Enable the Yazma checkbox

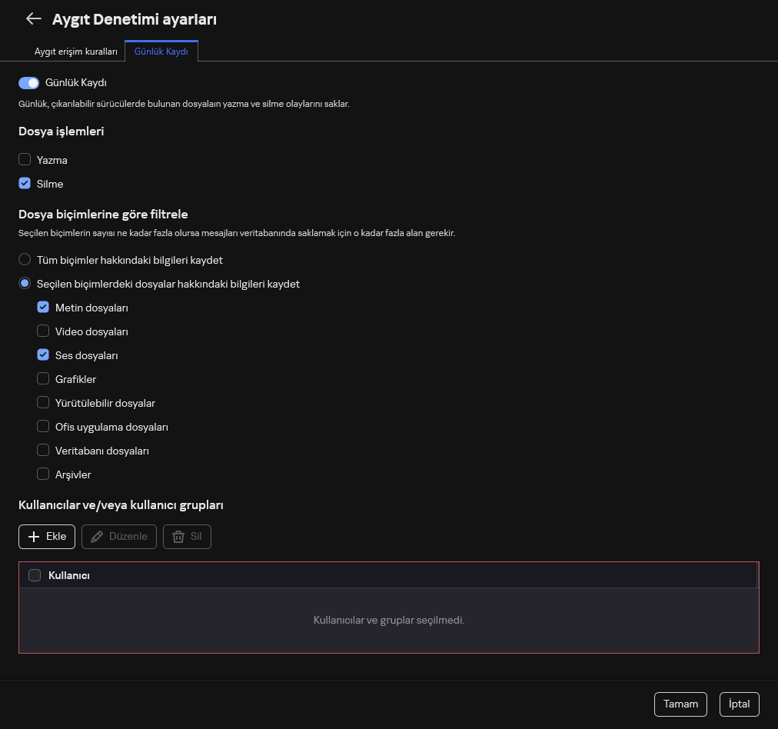25,160
